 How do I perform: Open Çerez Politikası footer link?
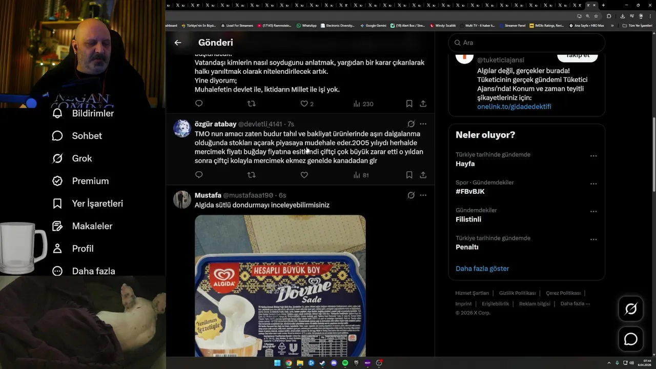pos(563,293)
